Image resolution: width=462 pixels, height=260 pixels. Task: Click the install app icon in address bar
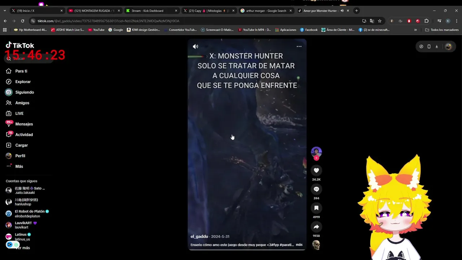point(364,21)
